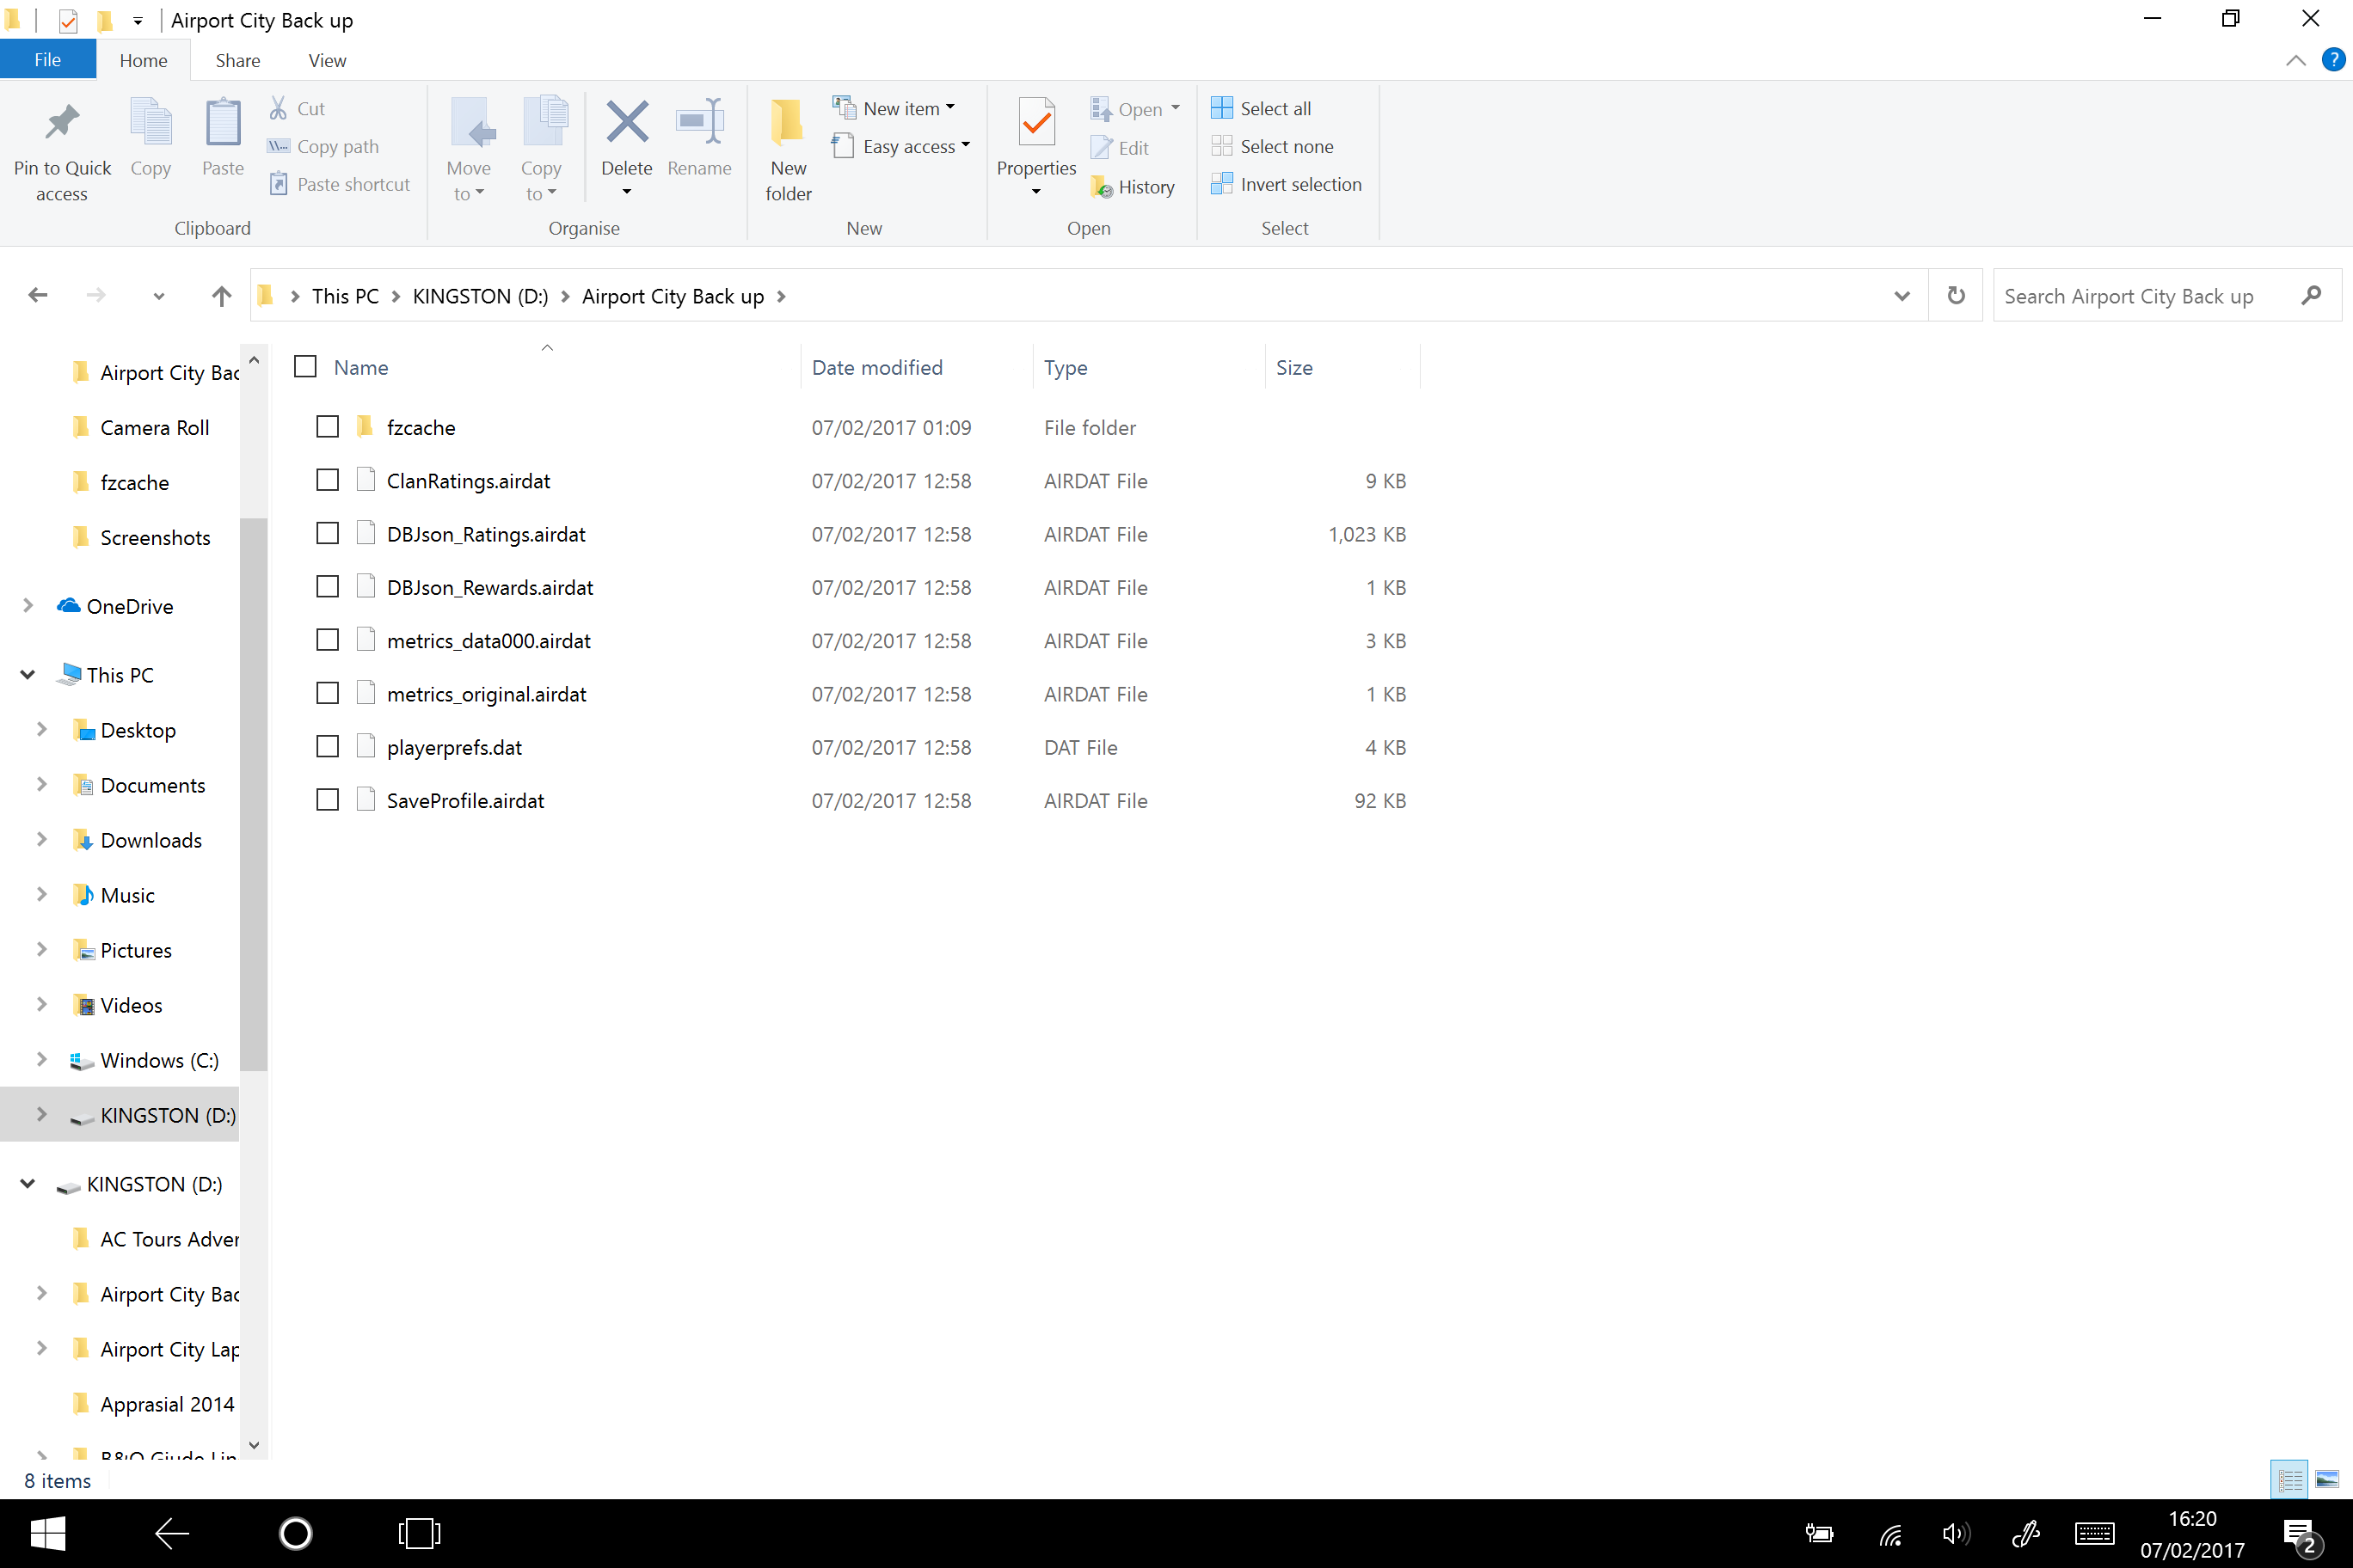This screenshot has width=2353, height=1568.
Task: Minimize the ribbon with chevron arrow
Action: [x=2295, y=61]
